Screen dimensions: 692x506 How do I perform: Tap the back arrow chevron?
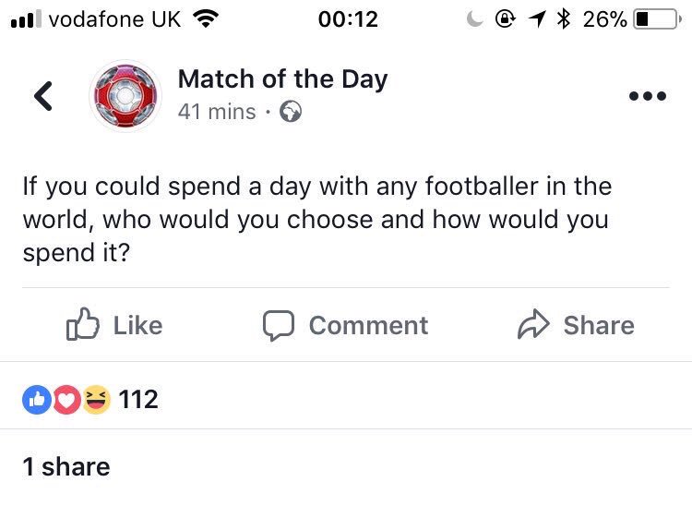[x=43, y=96]
